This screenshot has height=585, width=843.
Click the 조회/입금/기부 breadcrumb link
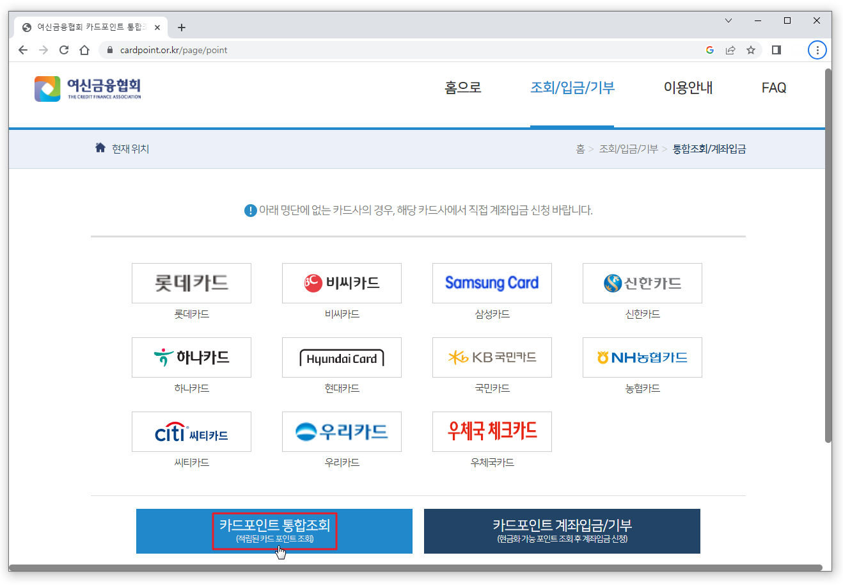(628, 148)
